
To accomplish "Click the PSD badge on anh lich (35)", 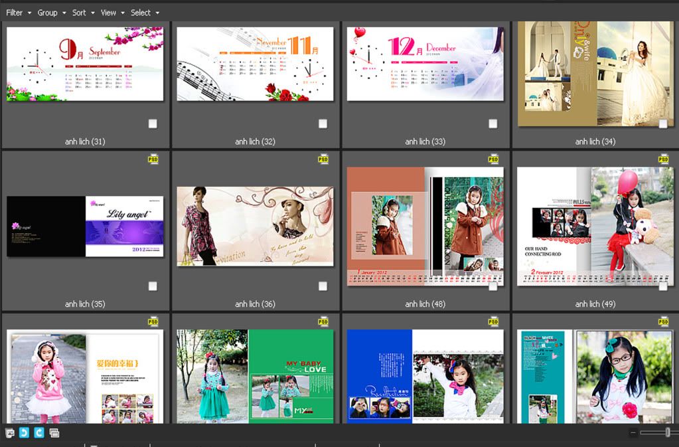I will coord(153,159).
